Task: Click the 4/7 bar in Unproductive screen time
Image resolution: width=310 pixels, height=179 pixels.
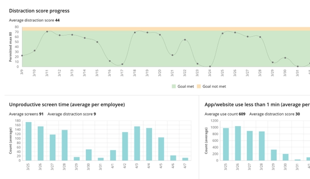Action: [x=185, y=159]
